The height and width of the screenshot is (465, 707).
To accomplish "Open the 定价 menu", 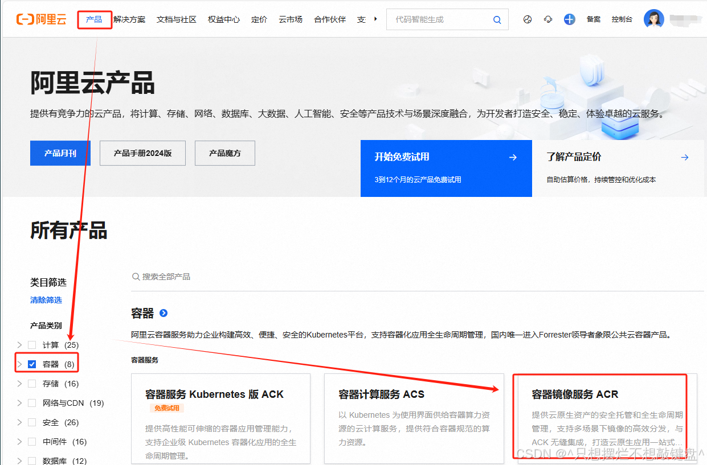I will (259, 19).
